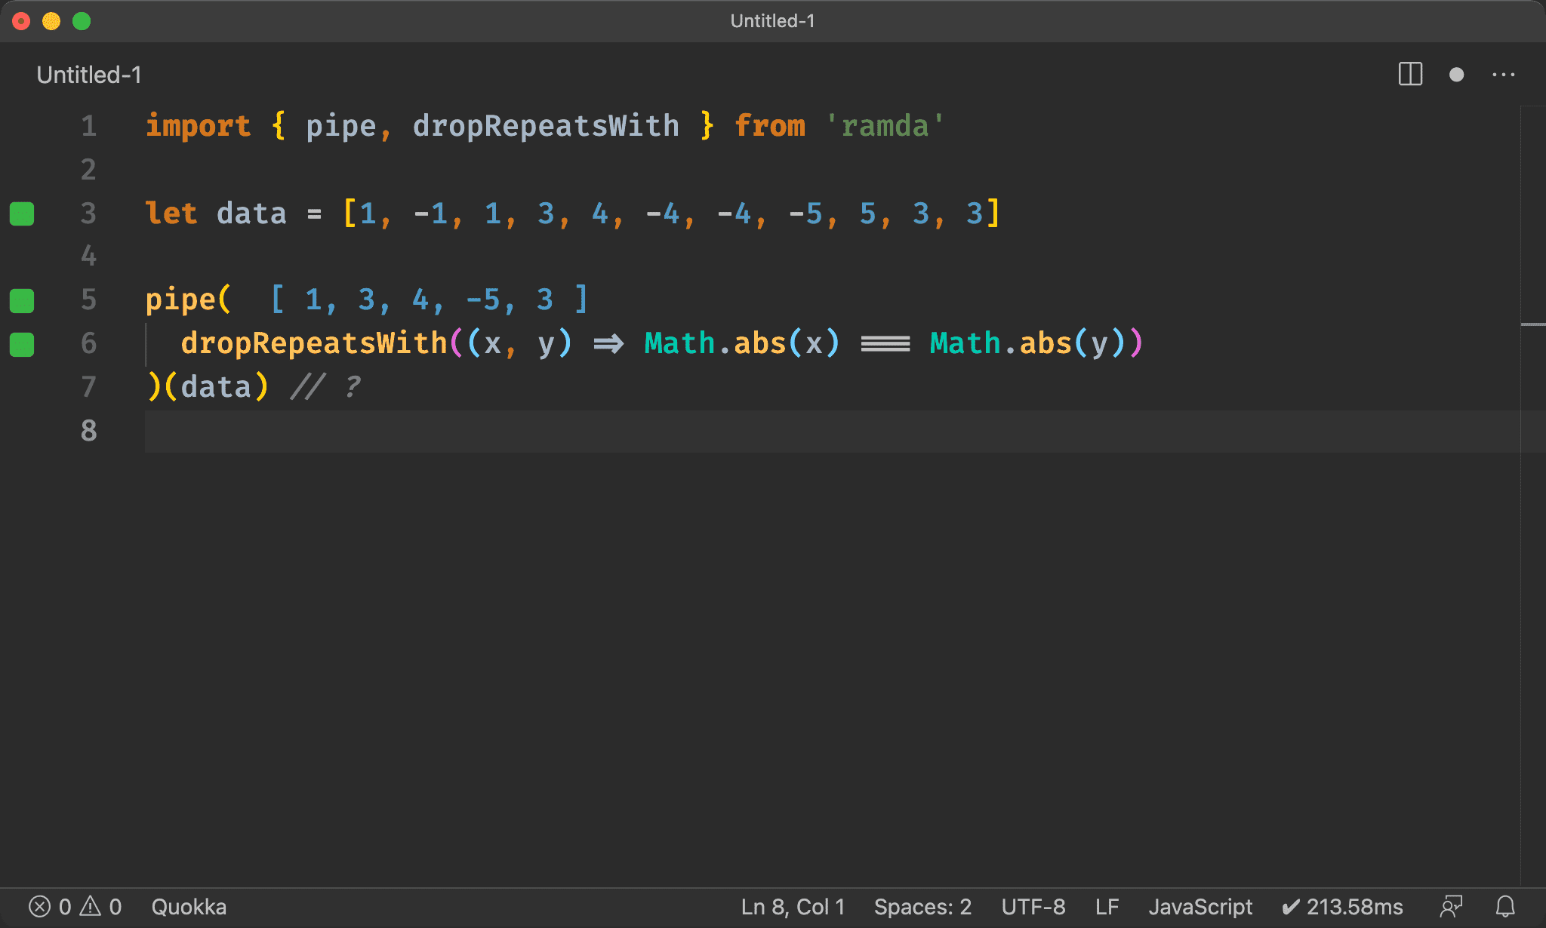Click the 'ramda' string on line 1
The width and height of the screenshot is (1546, 928).
tap(885, 126)
